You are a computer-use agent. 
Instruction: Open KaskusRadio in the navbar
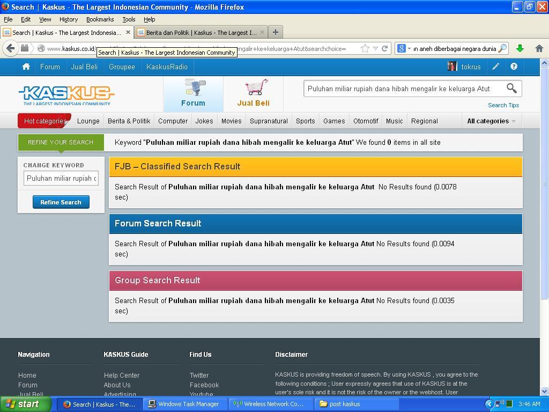click(x=167, y=67)
